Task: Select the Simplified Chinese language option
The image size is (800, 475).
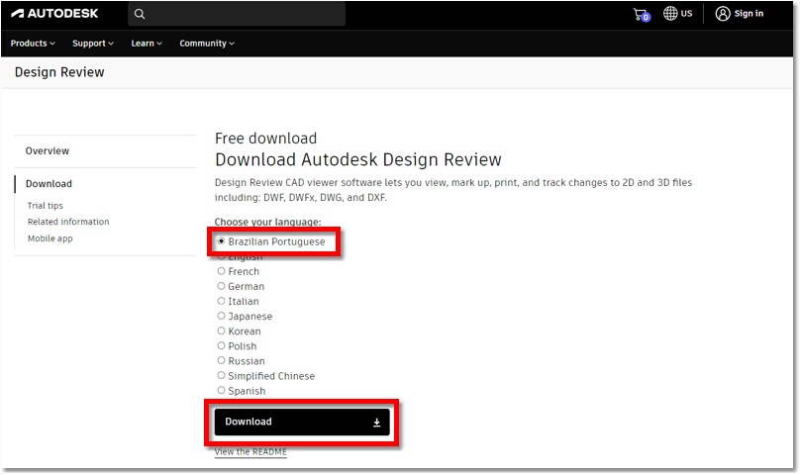Action: point(266,376)
